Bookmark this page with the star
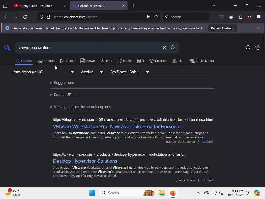Screen dimensions: 265x199 tap(156, 17)
